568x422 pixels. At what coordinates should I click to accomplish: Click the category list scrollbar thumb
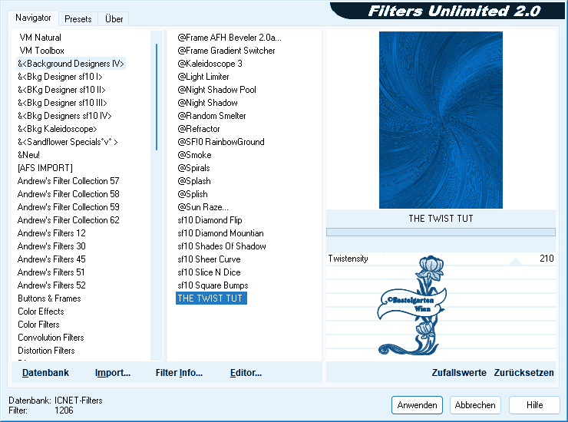[x=157, y=97]
